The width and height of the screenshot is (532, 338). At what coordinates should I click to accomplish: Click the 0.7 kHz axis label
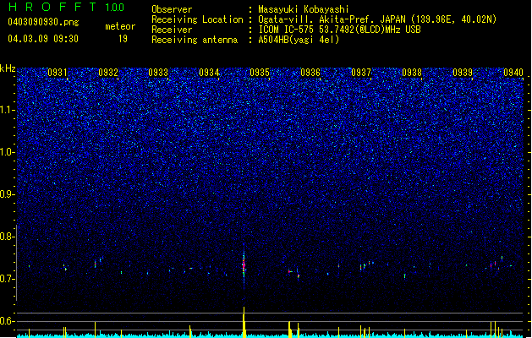click(x=8, y=279)
